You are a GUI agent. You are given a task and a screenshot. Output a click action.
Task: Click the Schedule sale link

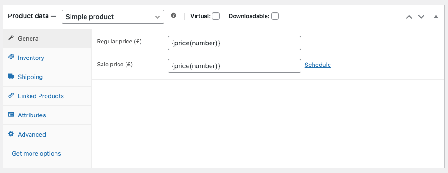(x=318, y=65)
